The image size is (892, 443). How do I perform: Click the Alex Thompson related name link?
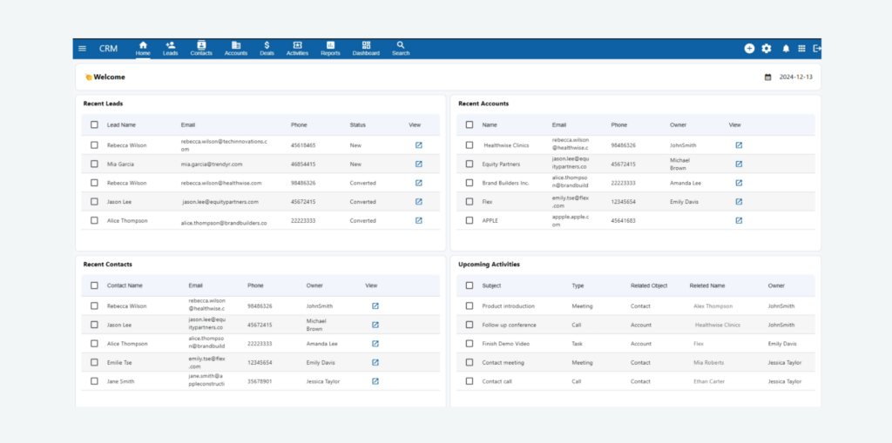pyautogui.click(x=713, y=306)
